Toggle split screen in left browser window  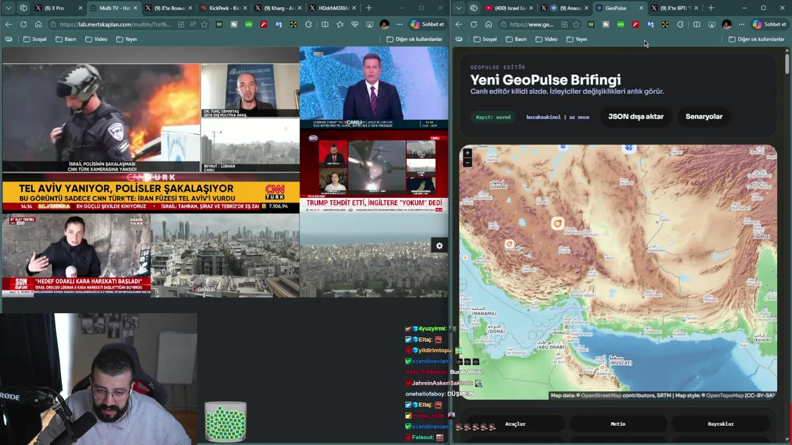tap(325, 24)
